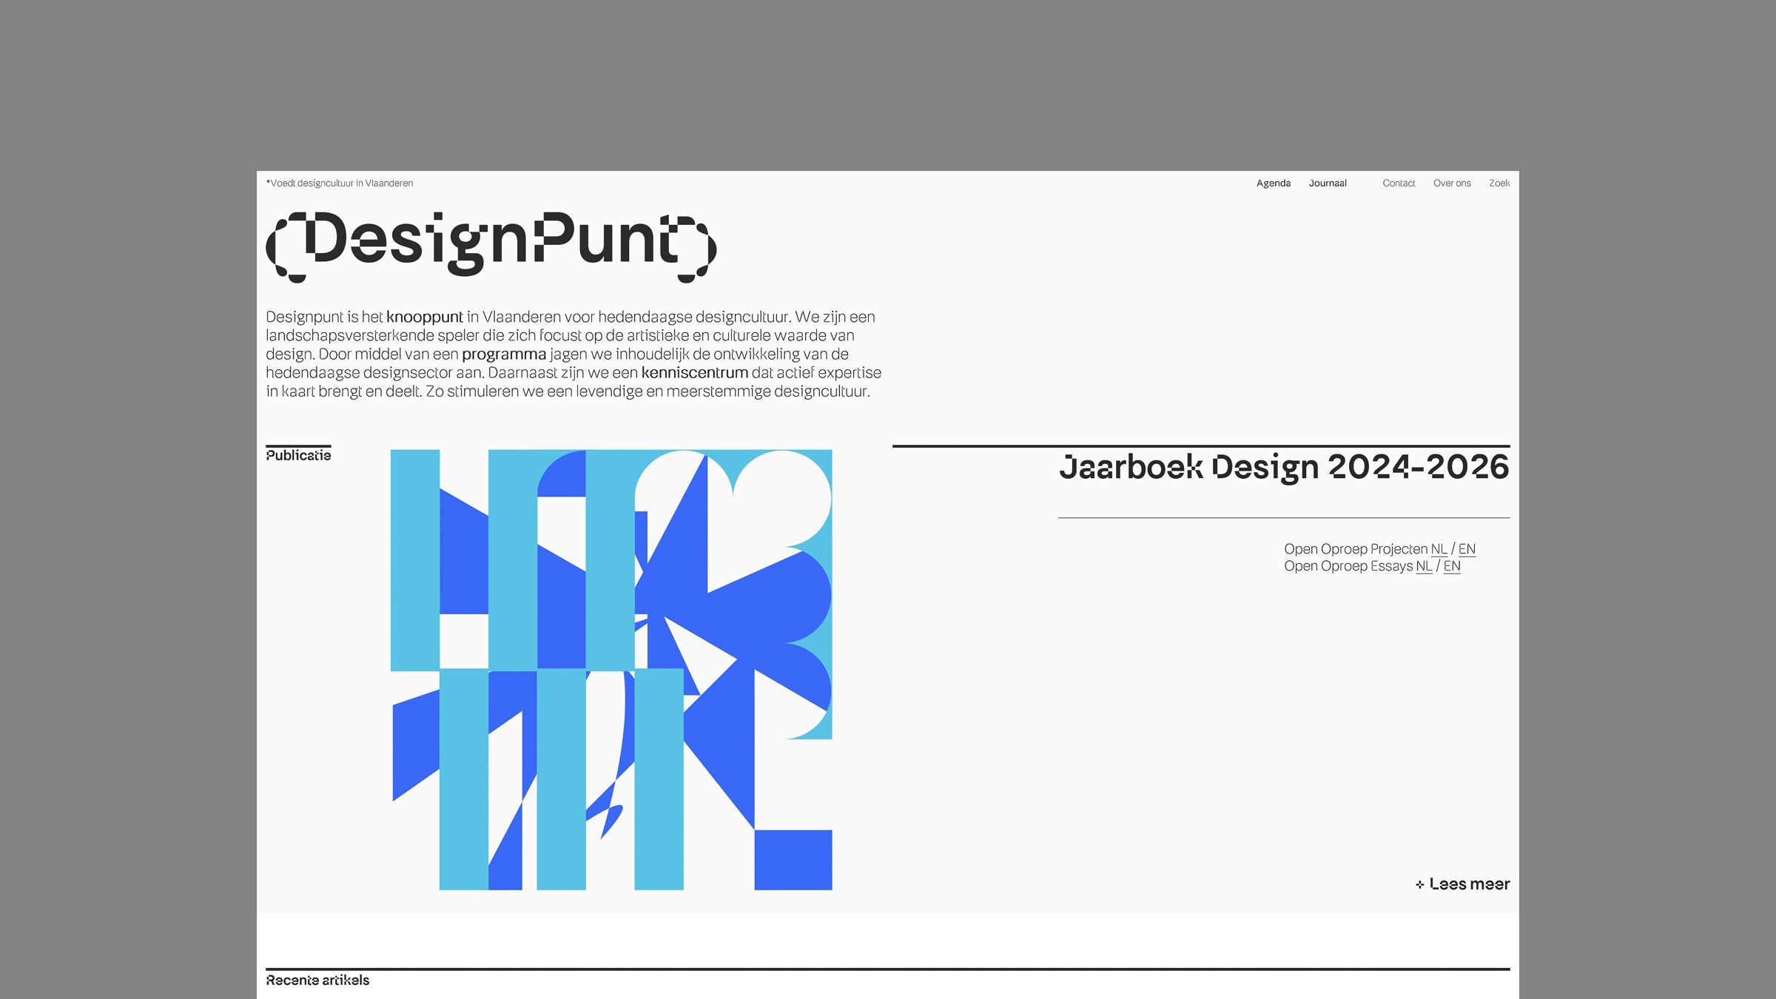
Task: Navigate to Over ons
Action: pos(1451,184)
